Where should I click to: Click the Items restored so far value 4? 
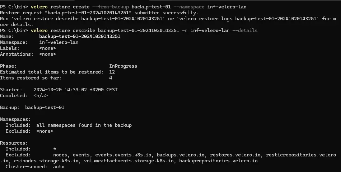pos(111,78)
